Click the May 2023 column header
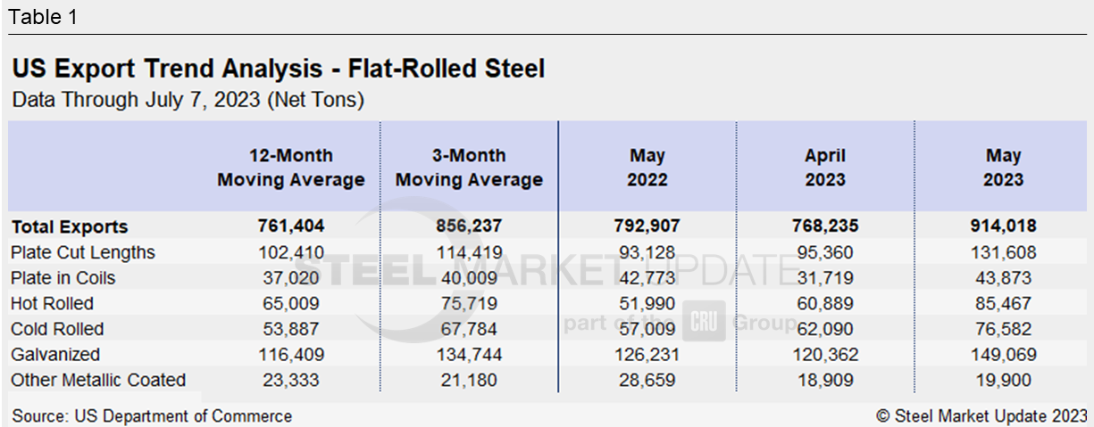 point(1003,168)
